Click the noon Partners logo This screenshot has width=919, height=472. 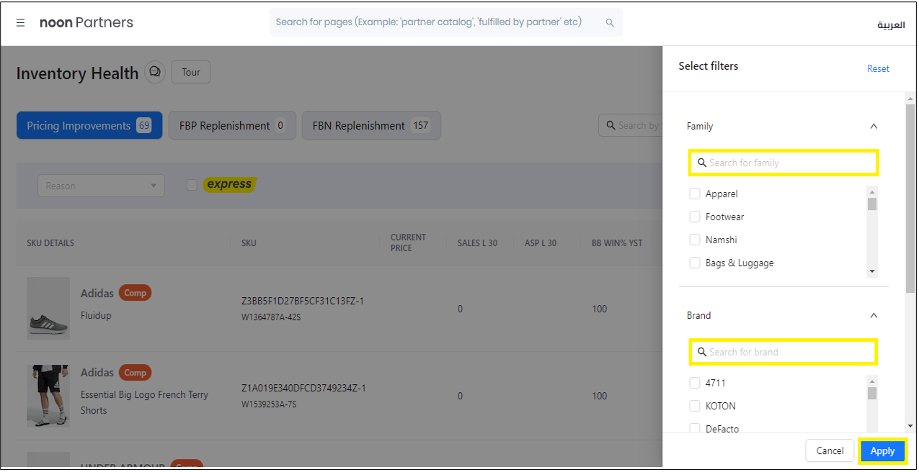[86, 23]
